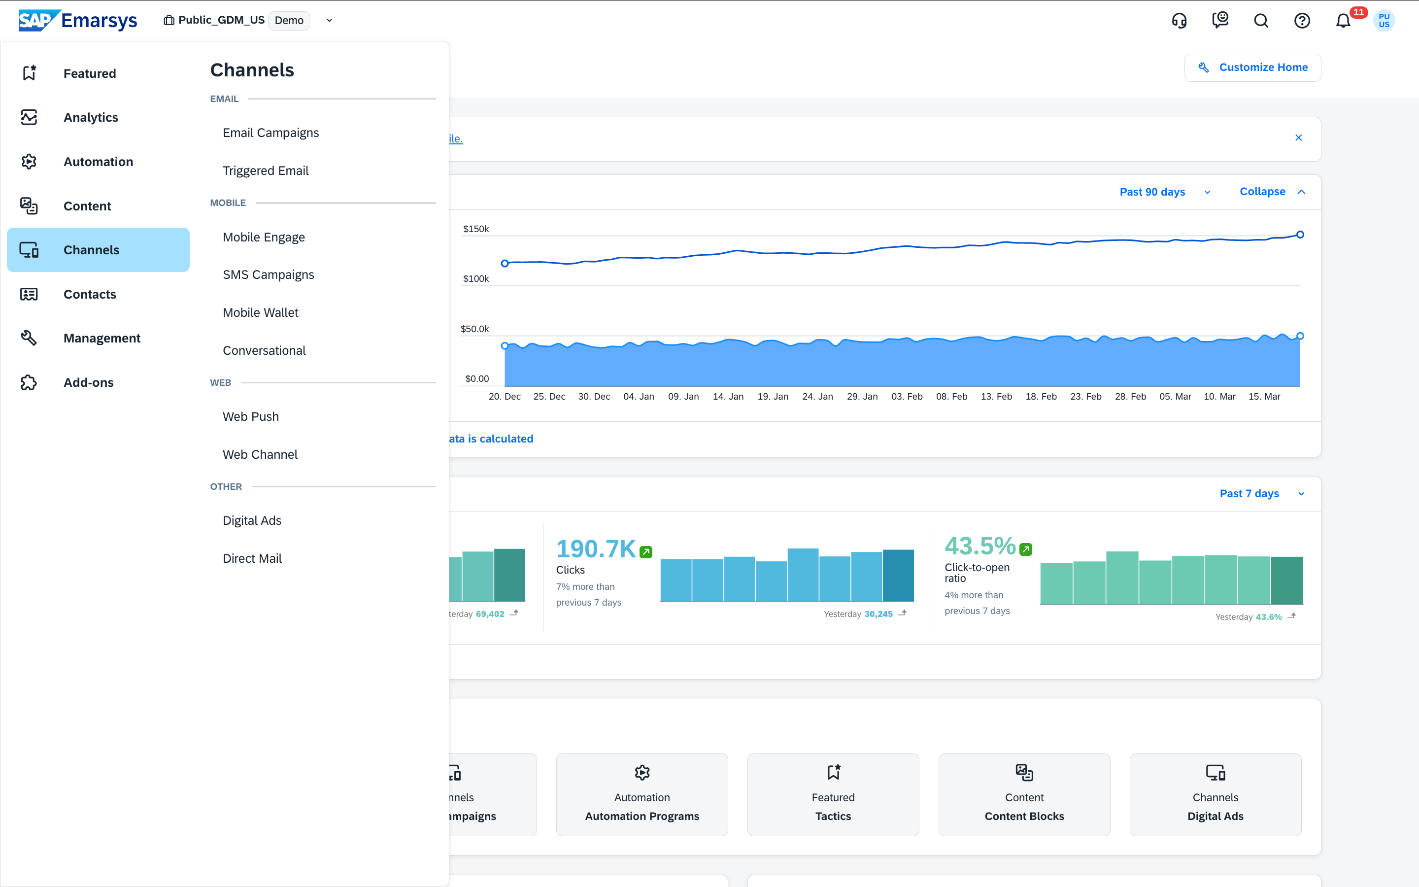Click the headset support icon

click(1179, 21)
